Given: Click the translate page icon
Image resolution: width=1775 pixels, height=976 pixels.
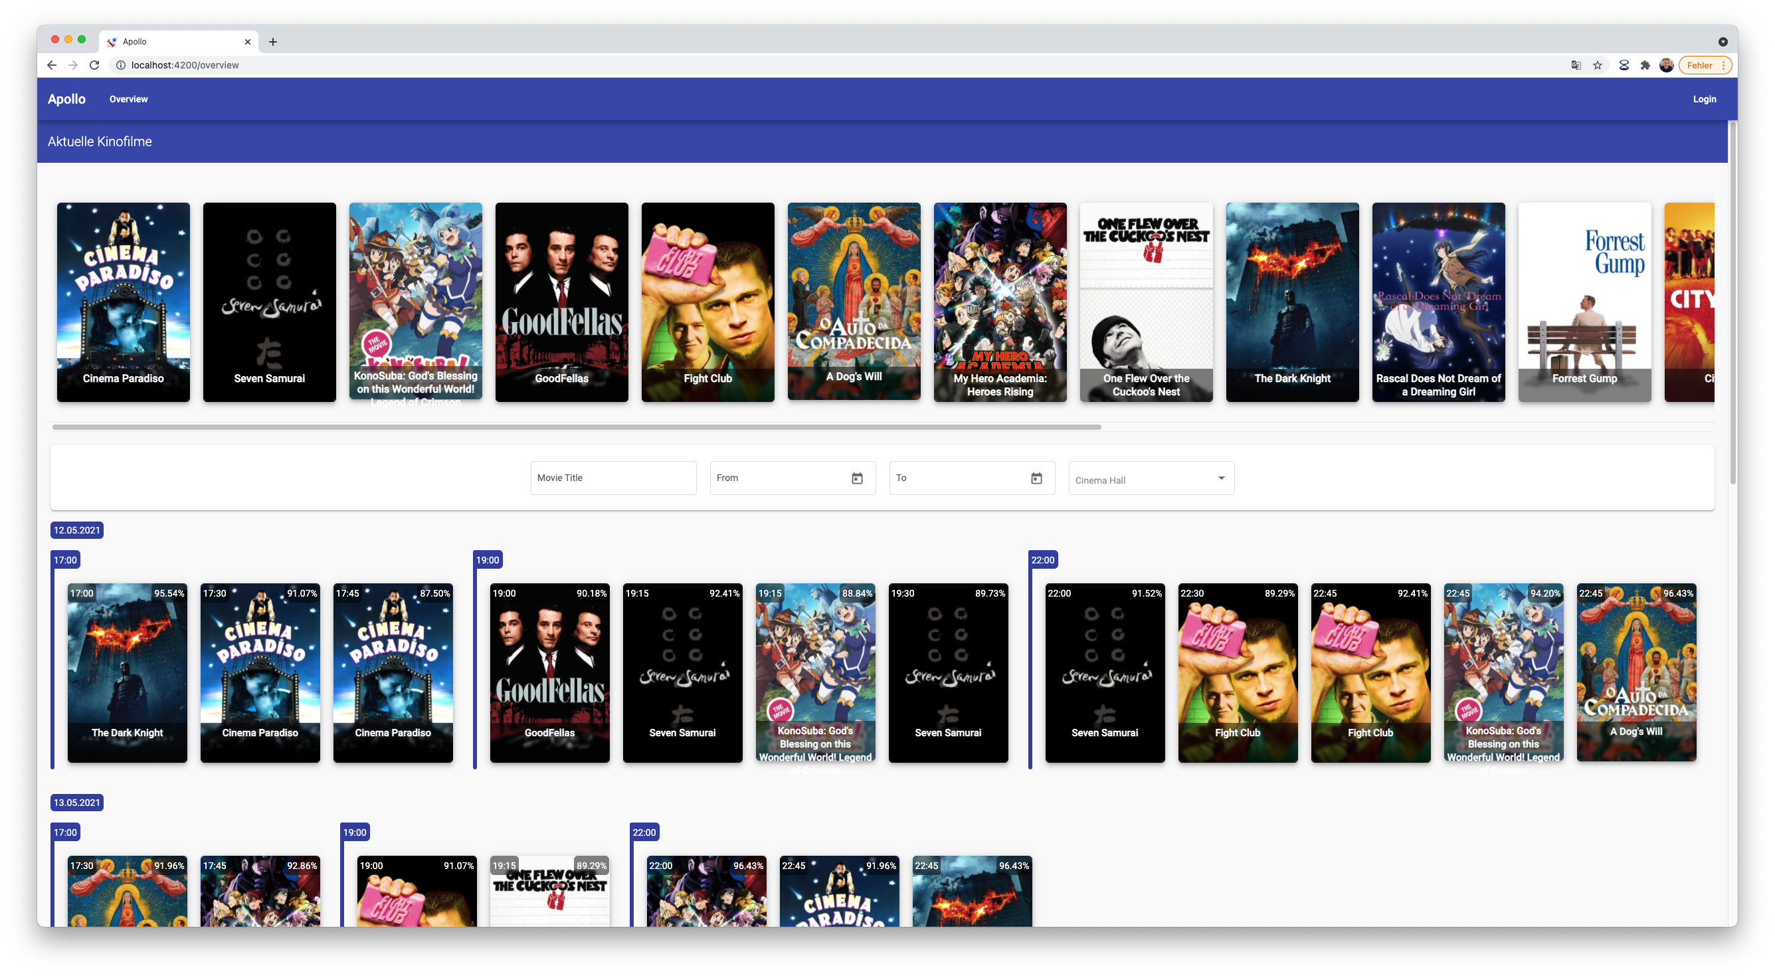Looking at the screenshot, I should point(1576,65).
